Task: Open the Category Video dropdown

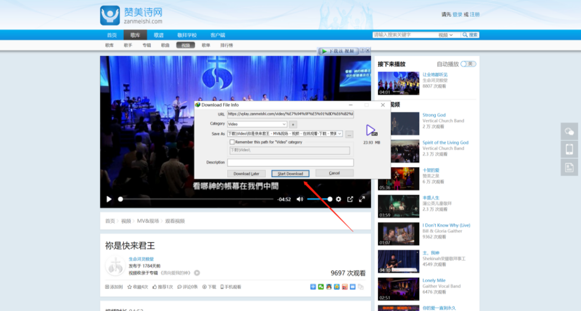Action: click(257, 125)
